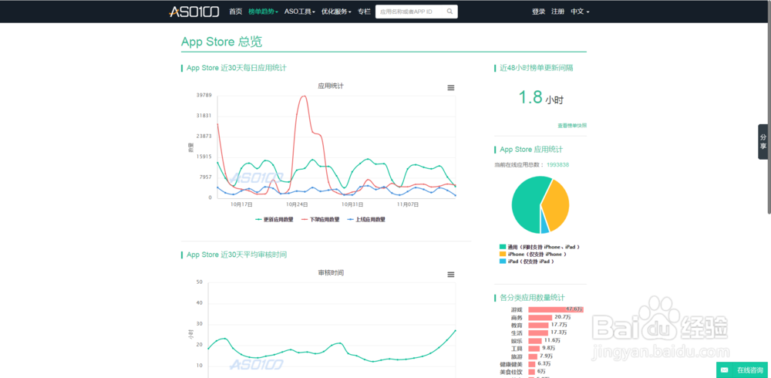Click the 应用统计 chart title
771x378 pixels.
(x=331, y=86)
